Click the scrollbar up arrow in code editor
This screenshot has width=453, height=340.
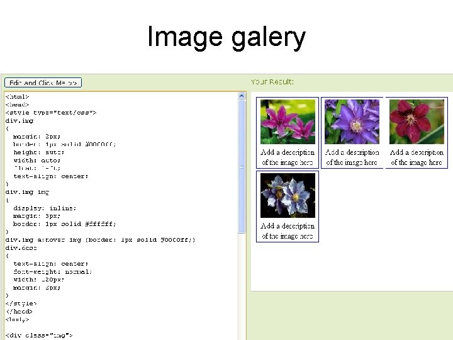[242, 96]
